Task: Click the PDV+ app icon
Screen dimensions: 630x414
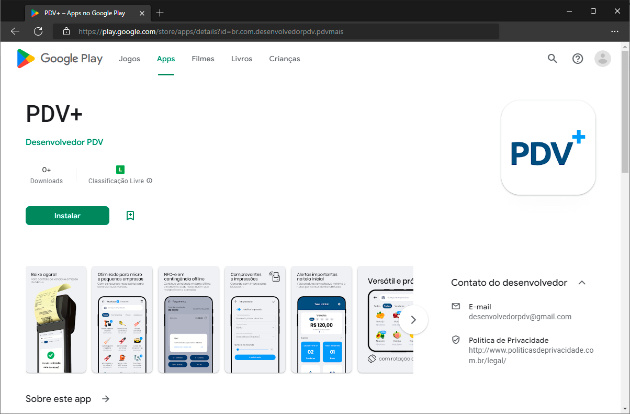Action: (548, 148)
